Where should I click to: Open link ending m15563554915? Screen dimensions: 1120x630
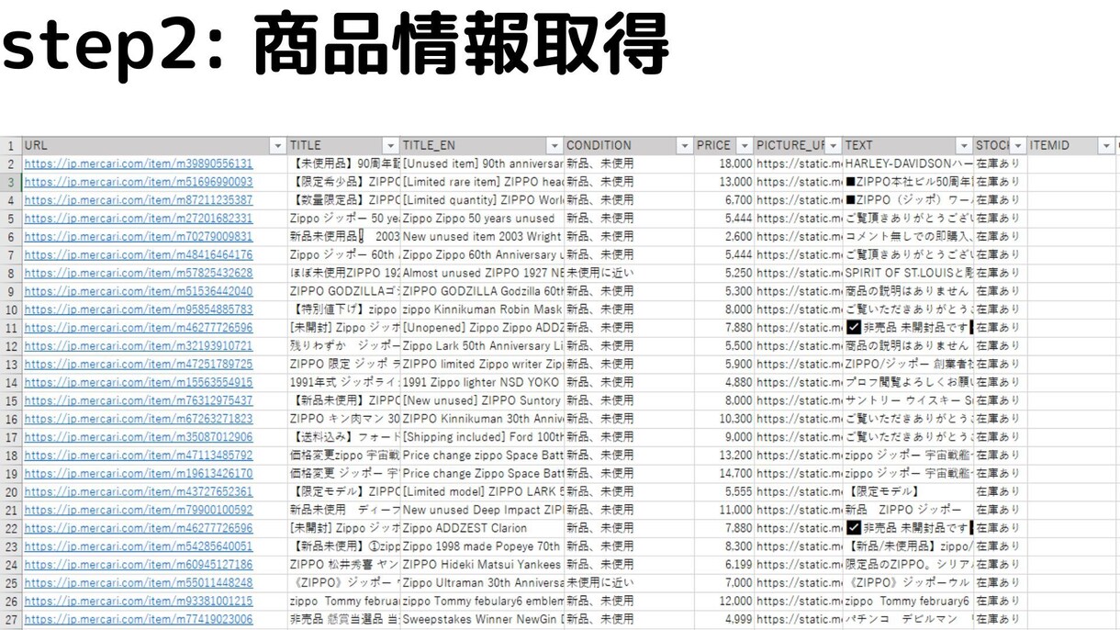click(139, 382)
